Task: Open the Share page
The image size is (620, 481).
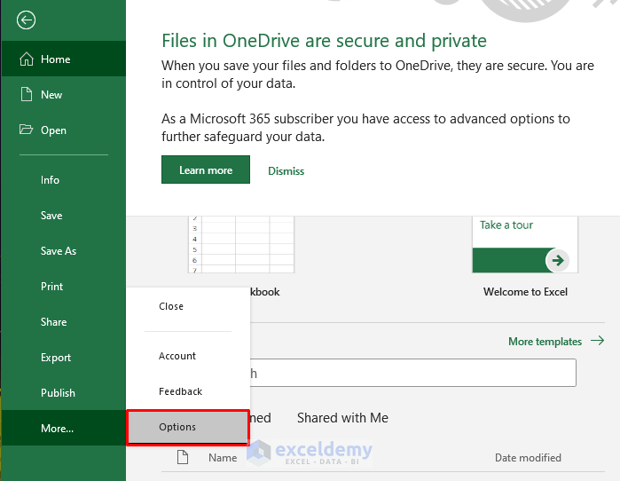Action: [53, 322]
